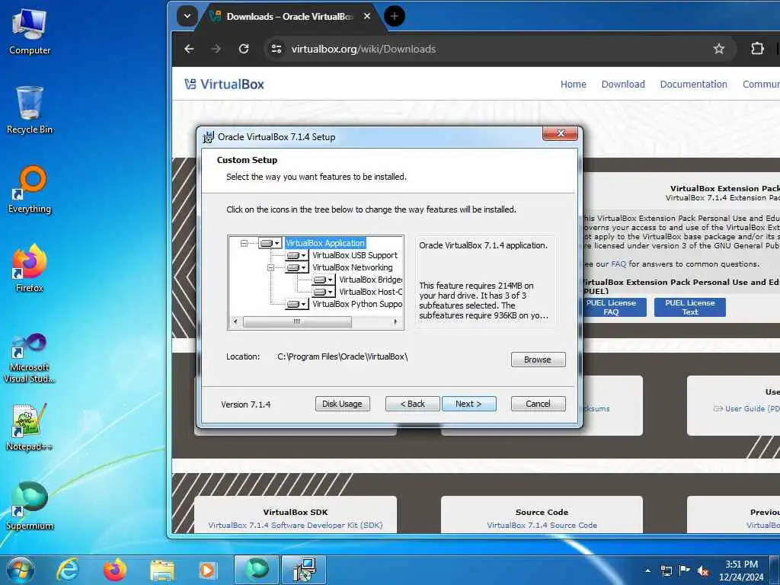This screenshot has height=585, width=780.
Task: Open VirtualBox Host-Only feature install dropdown
Action: [x=323, y=292]
